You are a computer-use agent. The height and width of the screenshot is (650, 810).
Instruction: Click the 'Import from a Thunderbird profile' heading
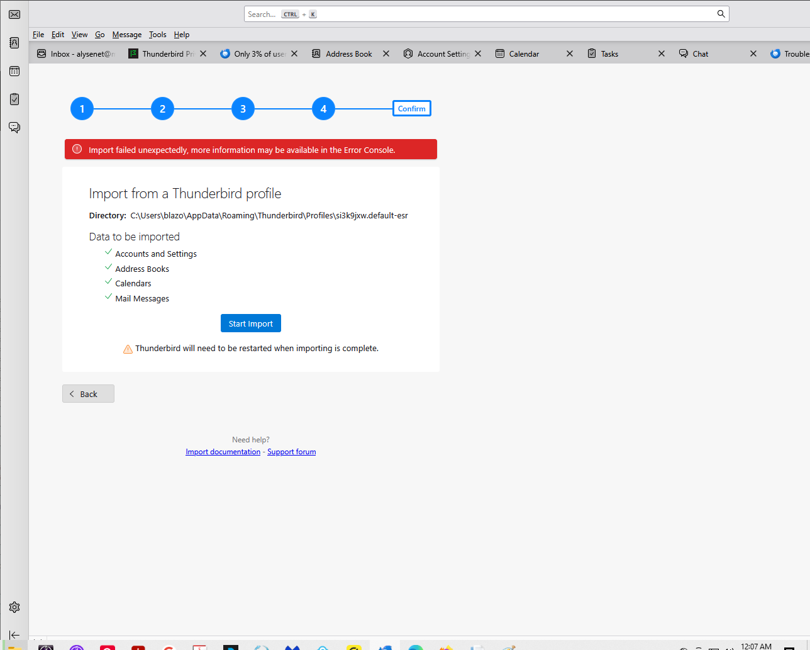(185, 194)
